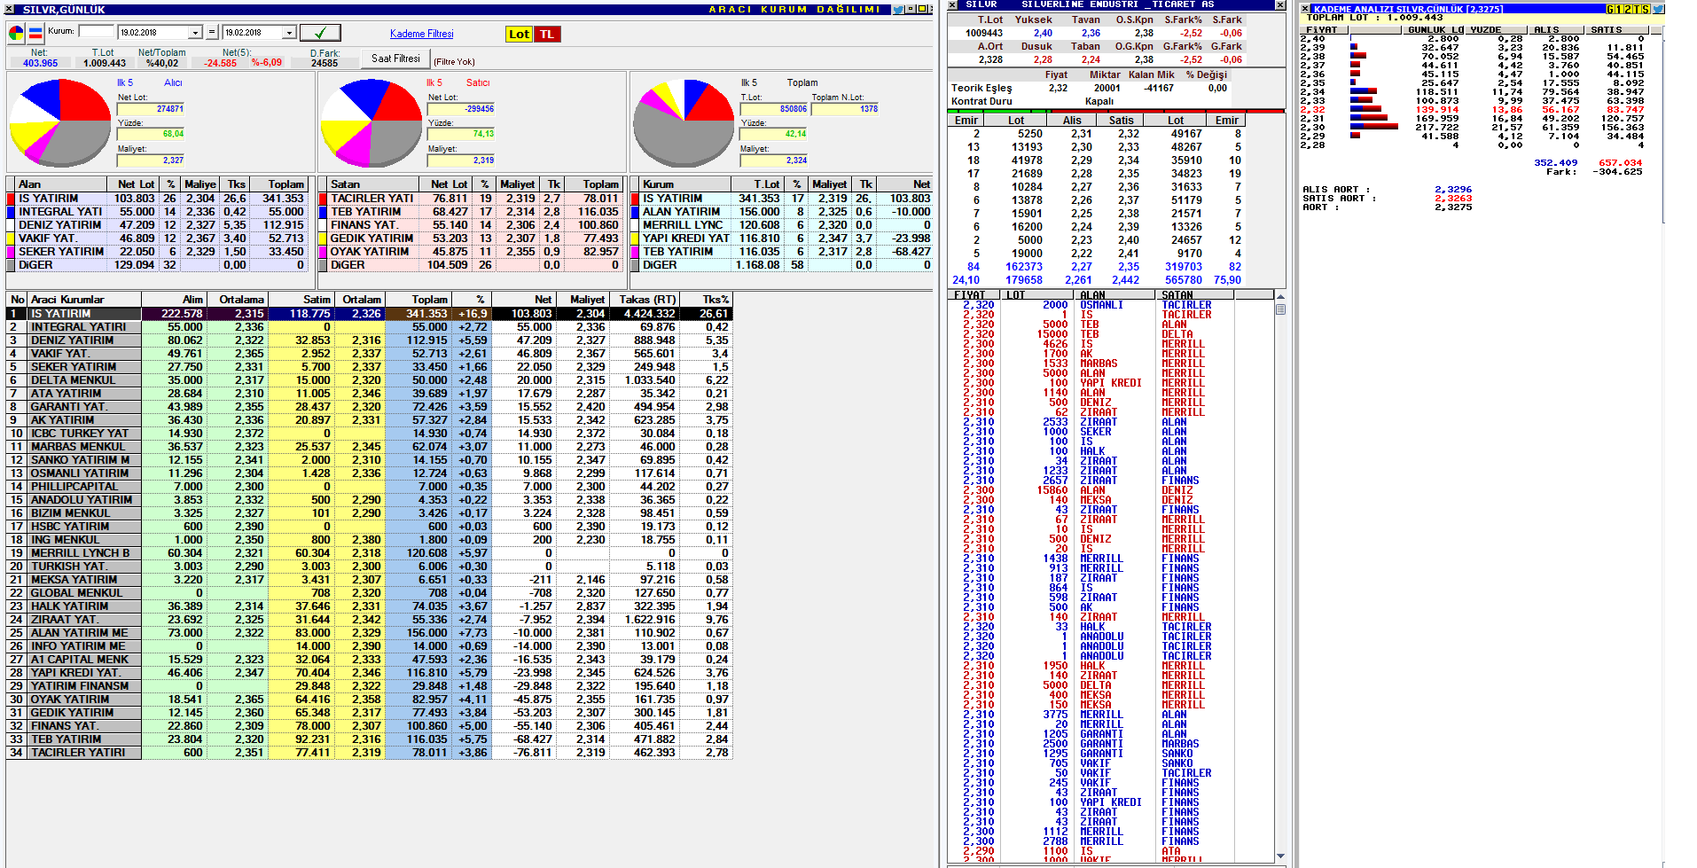
Task: Expand the start date dropdown 19.02.2018
Action: [x=195, y=33]
